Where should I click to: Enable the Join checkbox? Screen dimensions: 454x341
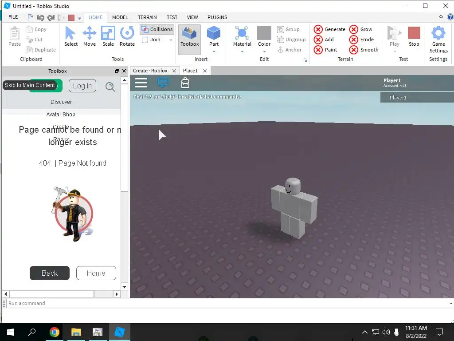(145, 40)
